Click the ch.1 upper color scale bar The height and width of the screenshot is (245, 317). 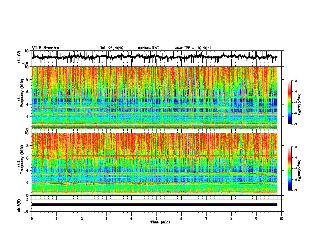[x=290, y=102]
